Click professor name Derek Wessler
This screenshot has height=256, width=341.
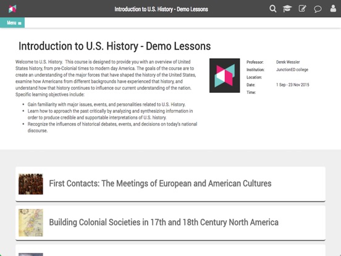coord(288,62)
